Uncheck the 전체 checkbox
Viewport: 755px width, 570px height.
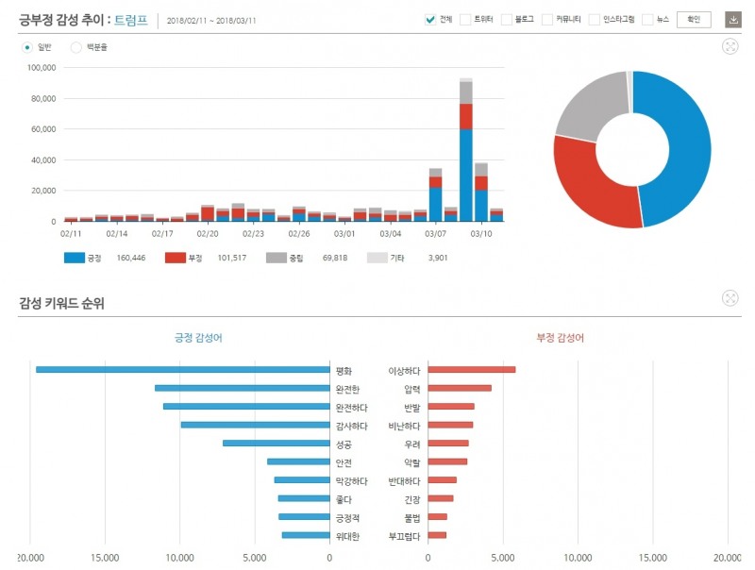[430, 19]
